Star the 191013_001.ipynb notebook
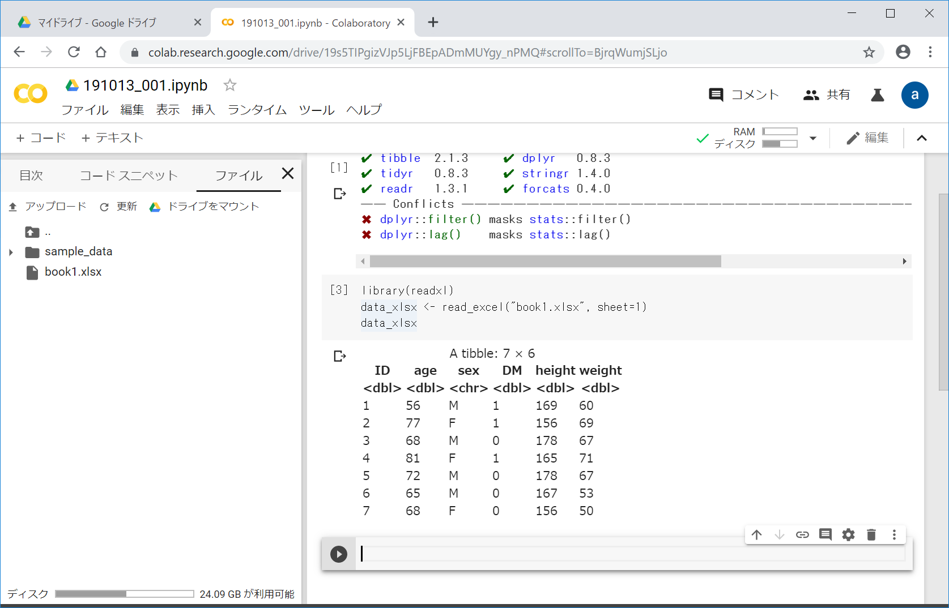This screenshot has width=949, height=608. click(229, 85)
